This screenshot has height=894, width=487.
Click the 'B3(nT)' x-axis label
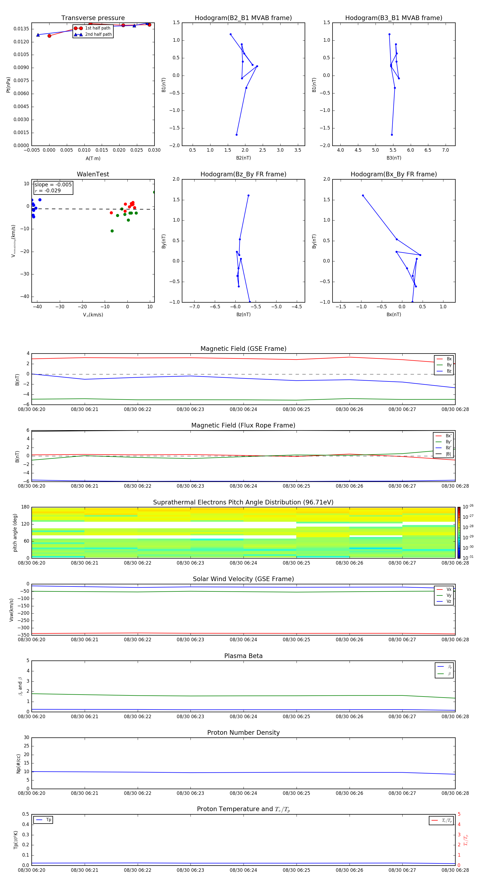tap(394, 158)
